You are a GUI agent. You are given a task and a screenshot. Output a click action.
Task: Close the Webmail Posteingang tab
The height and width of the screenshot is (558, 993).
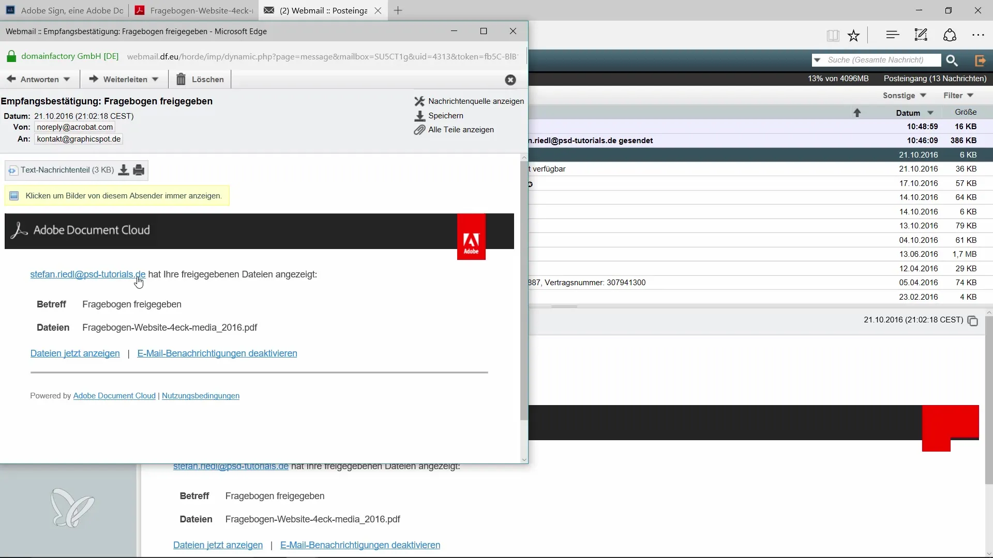click(x=378, y=10)
